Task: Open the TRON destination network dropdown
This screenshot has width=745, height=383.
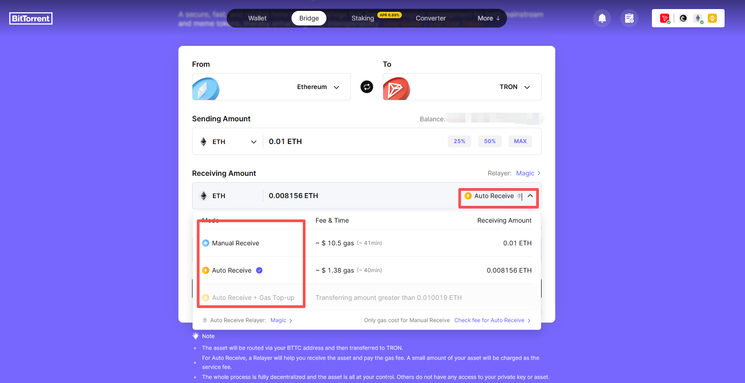Action: click(514, 87)
